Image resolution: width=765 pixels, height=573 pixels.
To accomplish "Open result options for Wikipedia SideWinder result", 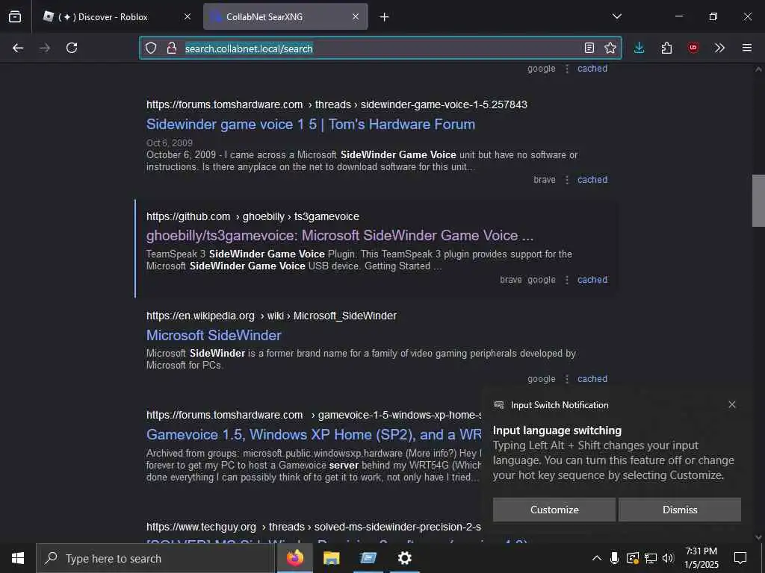I will 567,379.
